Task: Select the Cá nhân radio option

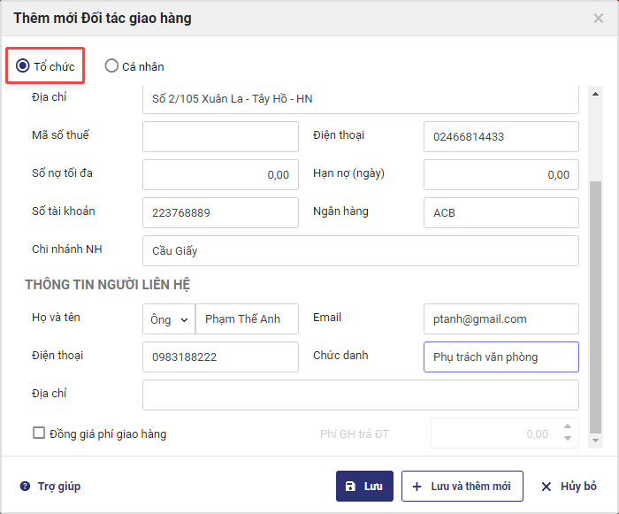Action: pos(111,65)
